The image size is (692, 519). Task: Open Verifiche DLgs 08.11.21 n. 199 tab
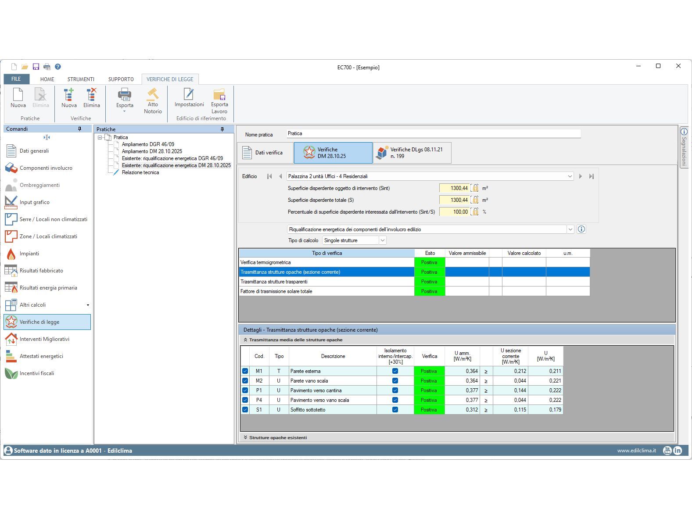(x=412, y=153)
